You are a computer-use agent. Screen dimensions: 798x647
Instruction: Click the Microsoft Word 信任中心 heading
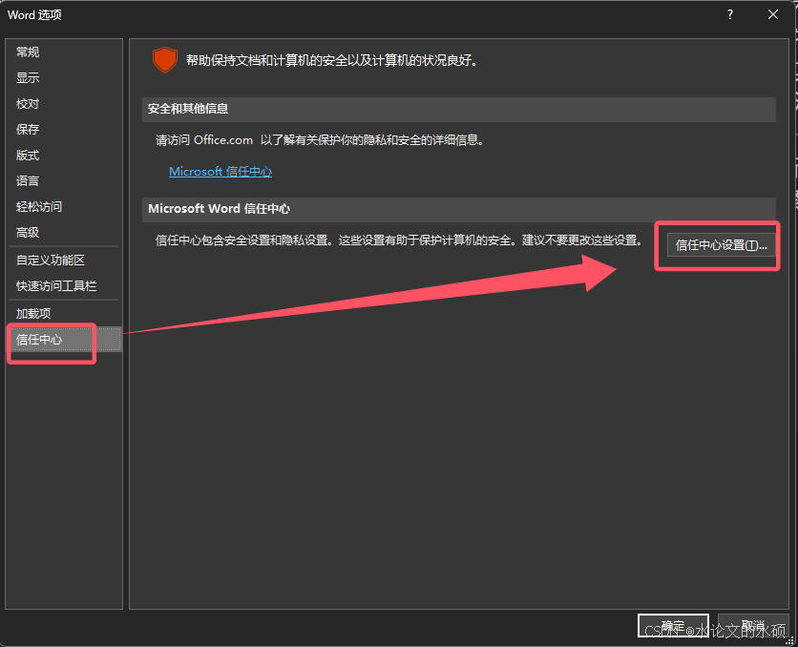click(219, 209)
